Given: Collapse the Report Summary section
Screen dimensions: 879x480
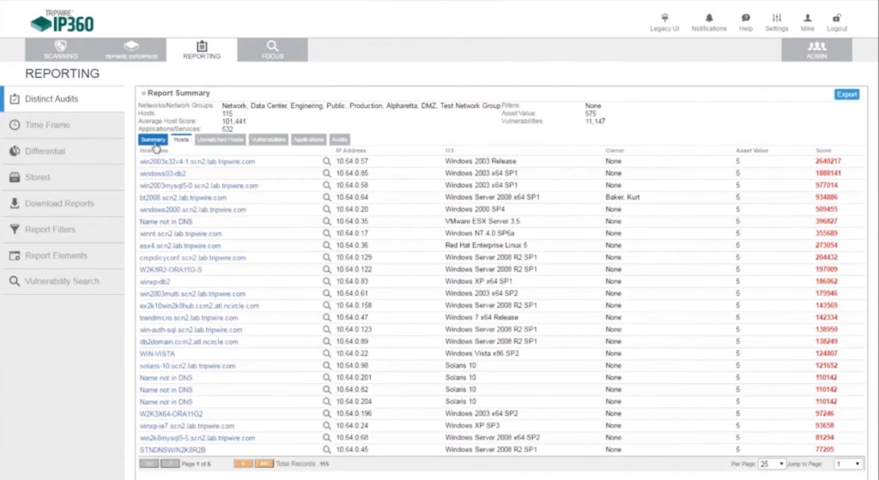Looking at the screenshot, I should 143,93.
